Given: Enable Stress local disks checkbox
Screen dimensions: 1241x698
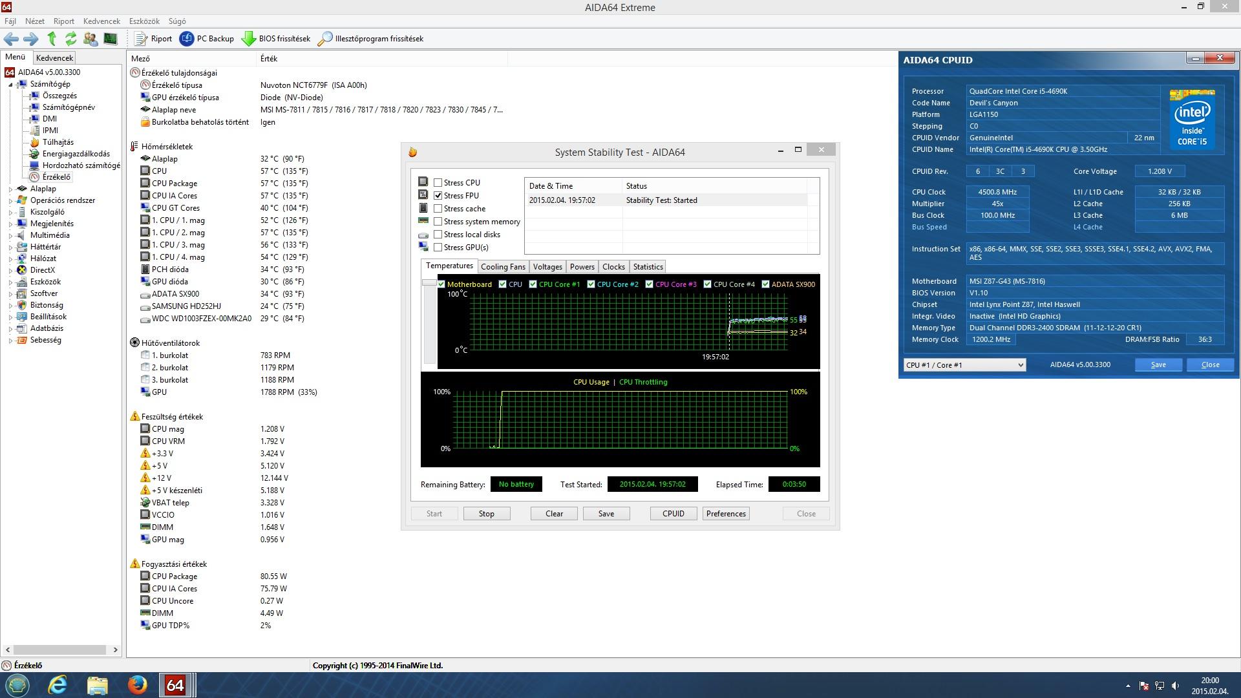Looking at the screenshot, I should click(438, 235).
